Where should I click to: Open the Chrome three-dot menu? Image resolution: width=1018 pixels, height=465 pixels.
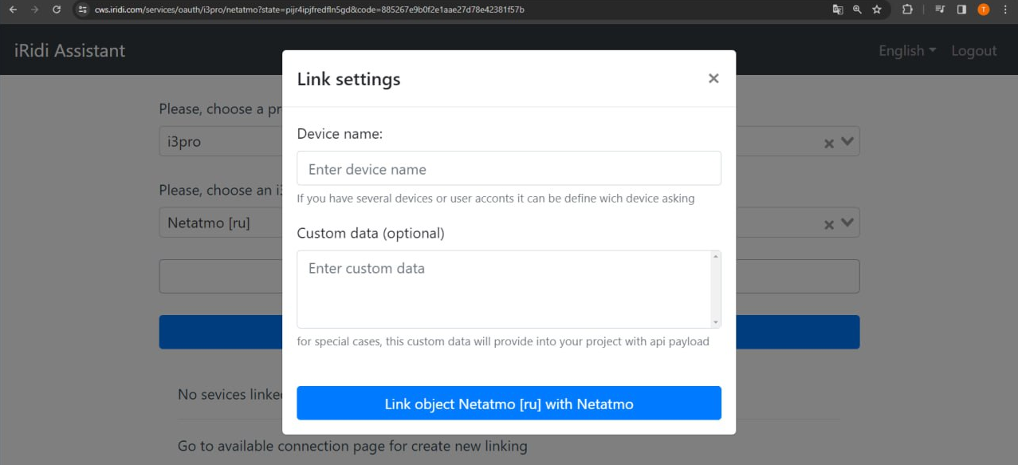click(1005, 10)
